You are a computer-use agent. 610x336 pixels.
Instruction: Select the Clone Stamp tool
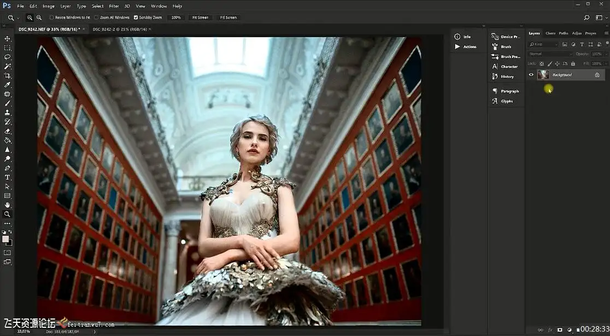click(8, 112)
